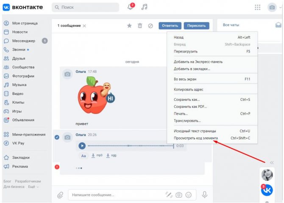284x203 pixels.
Task: Choose Транслировать… in context menu
Action: pos(212,121)
